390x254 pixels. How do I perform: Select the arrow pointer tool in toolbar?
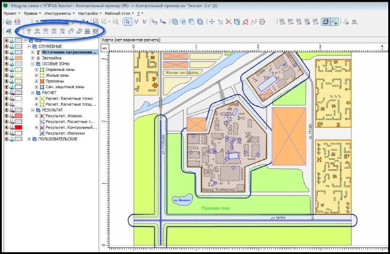pos(128,22)
